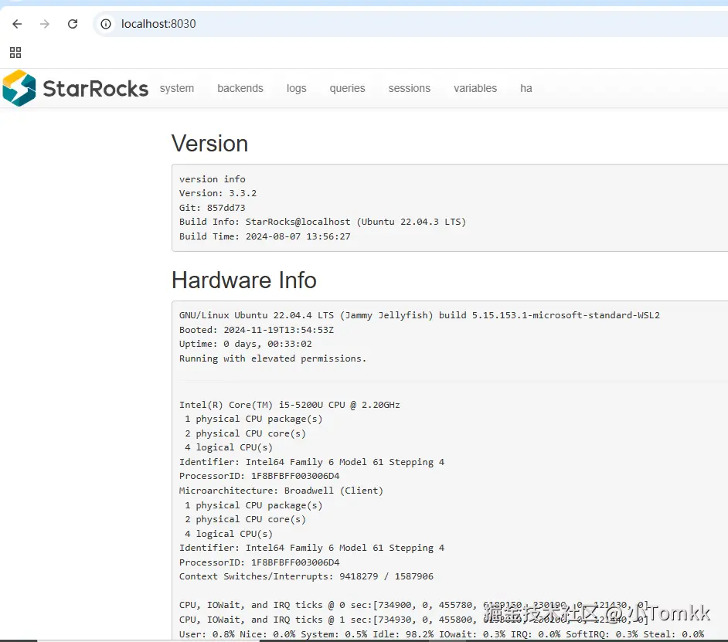
Task: Open the ha menu item
Action: tap(526, 88)
